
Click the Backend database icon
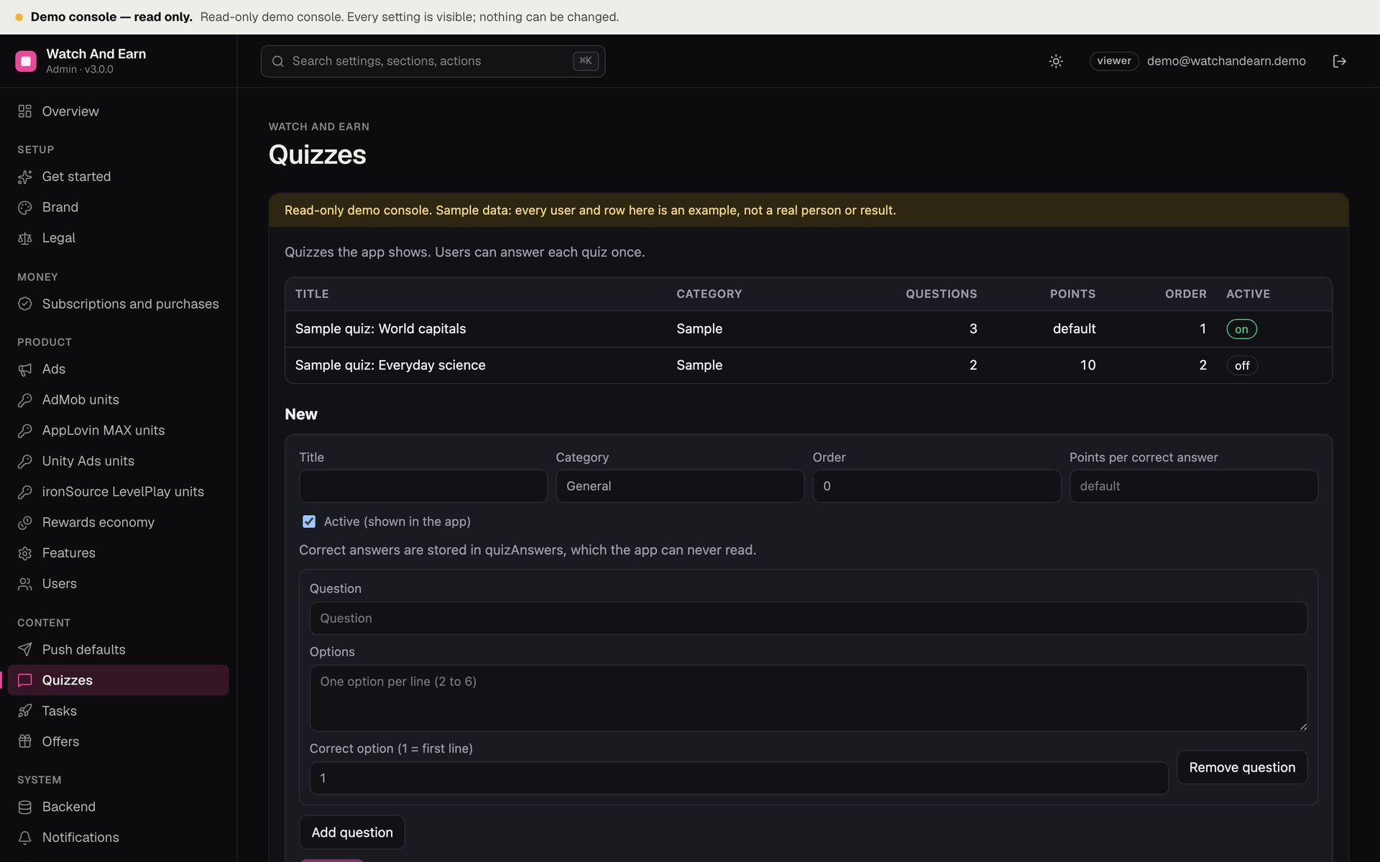click(25, 807)
